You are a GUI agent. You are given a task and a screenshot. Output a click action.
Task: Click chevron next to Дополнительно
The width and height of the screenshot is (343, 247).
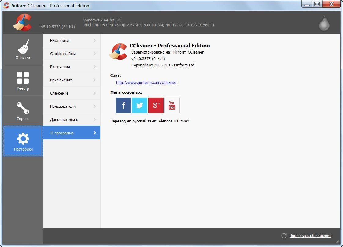coord(94,119)
